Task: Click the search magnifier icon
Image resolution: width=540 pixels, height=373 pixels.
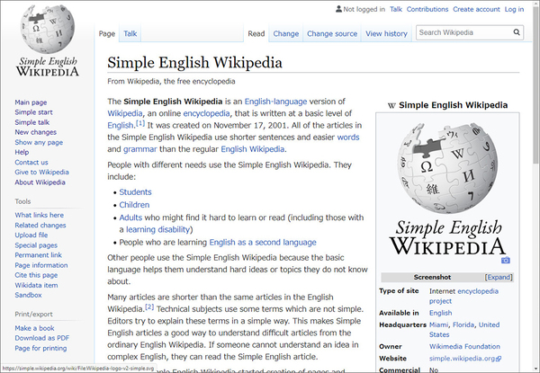Action: (517, 32)
